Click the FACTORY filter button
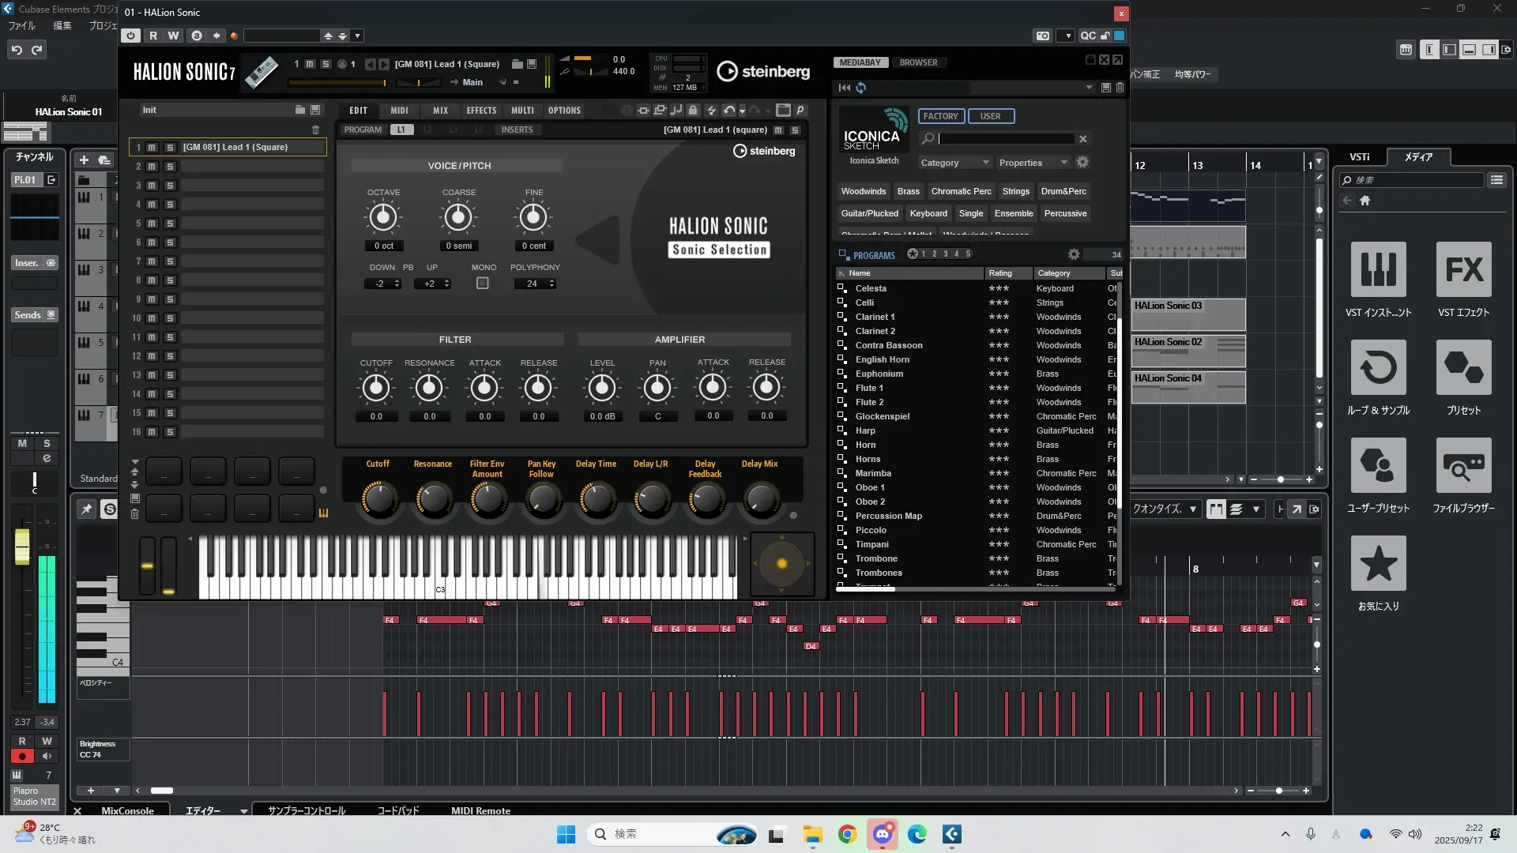The height and width of the screenshot is (853, 1517). 940,116
